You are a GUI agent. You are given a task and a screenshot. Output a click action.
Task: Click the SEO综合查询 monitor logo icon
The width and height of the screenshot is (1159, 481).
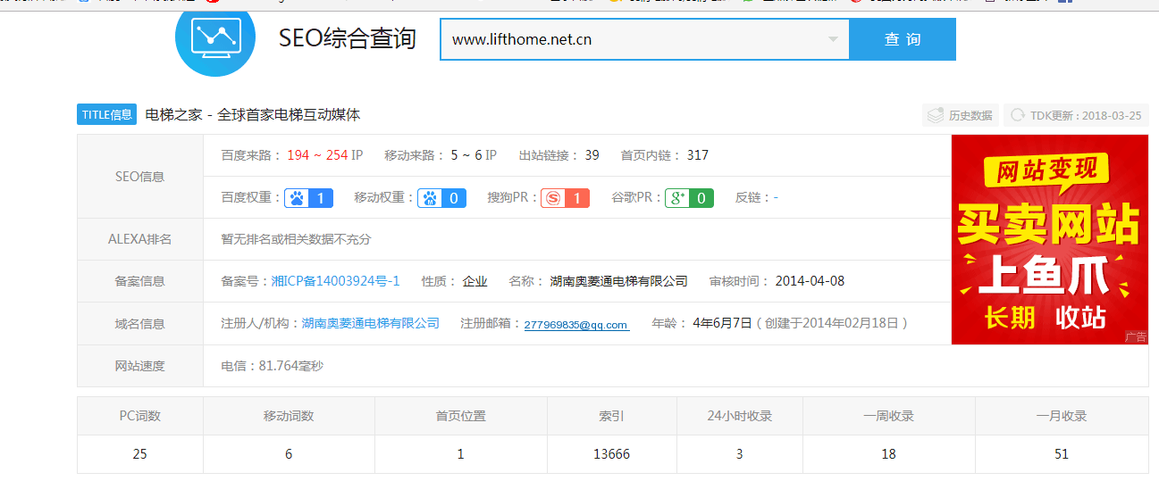point(215,37)
